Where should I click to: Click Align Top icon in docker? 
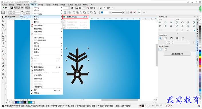click(160, 26)
